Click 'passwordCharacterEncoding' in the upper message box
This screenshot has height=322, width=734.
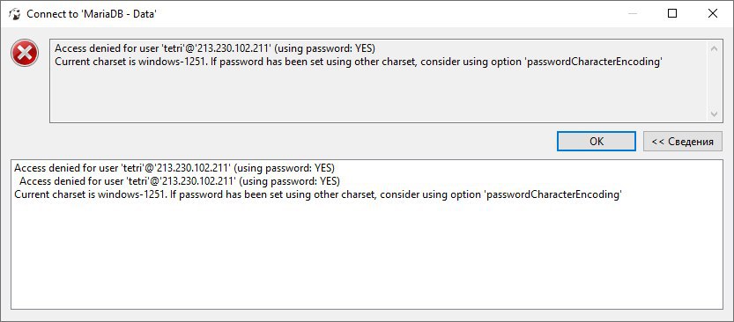coord(593,62)
